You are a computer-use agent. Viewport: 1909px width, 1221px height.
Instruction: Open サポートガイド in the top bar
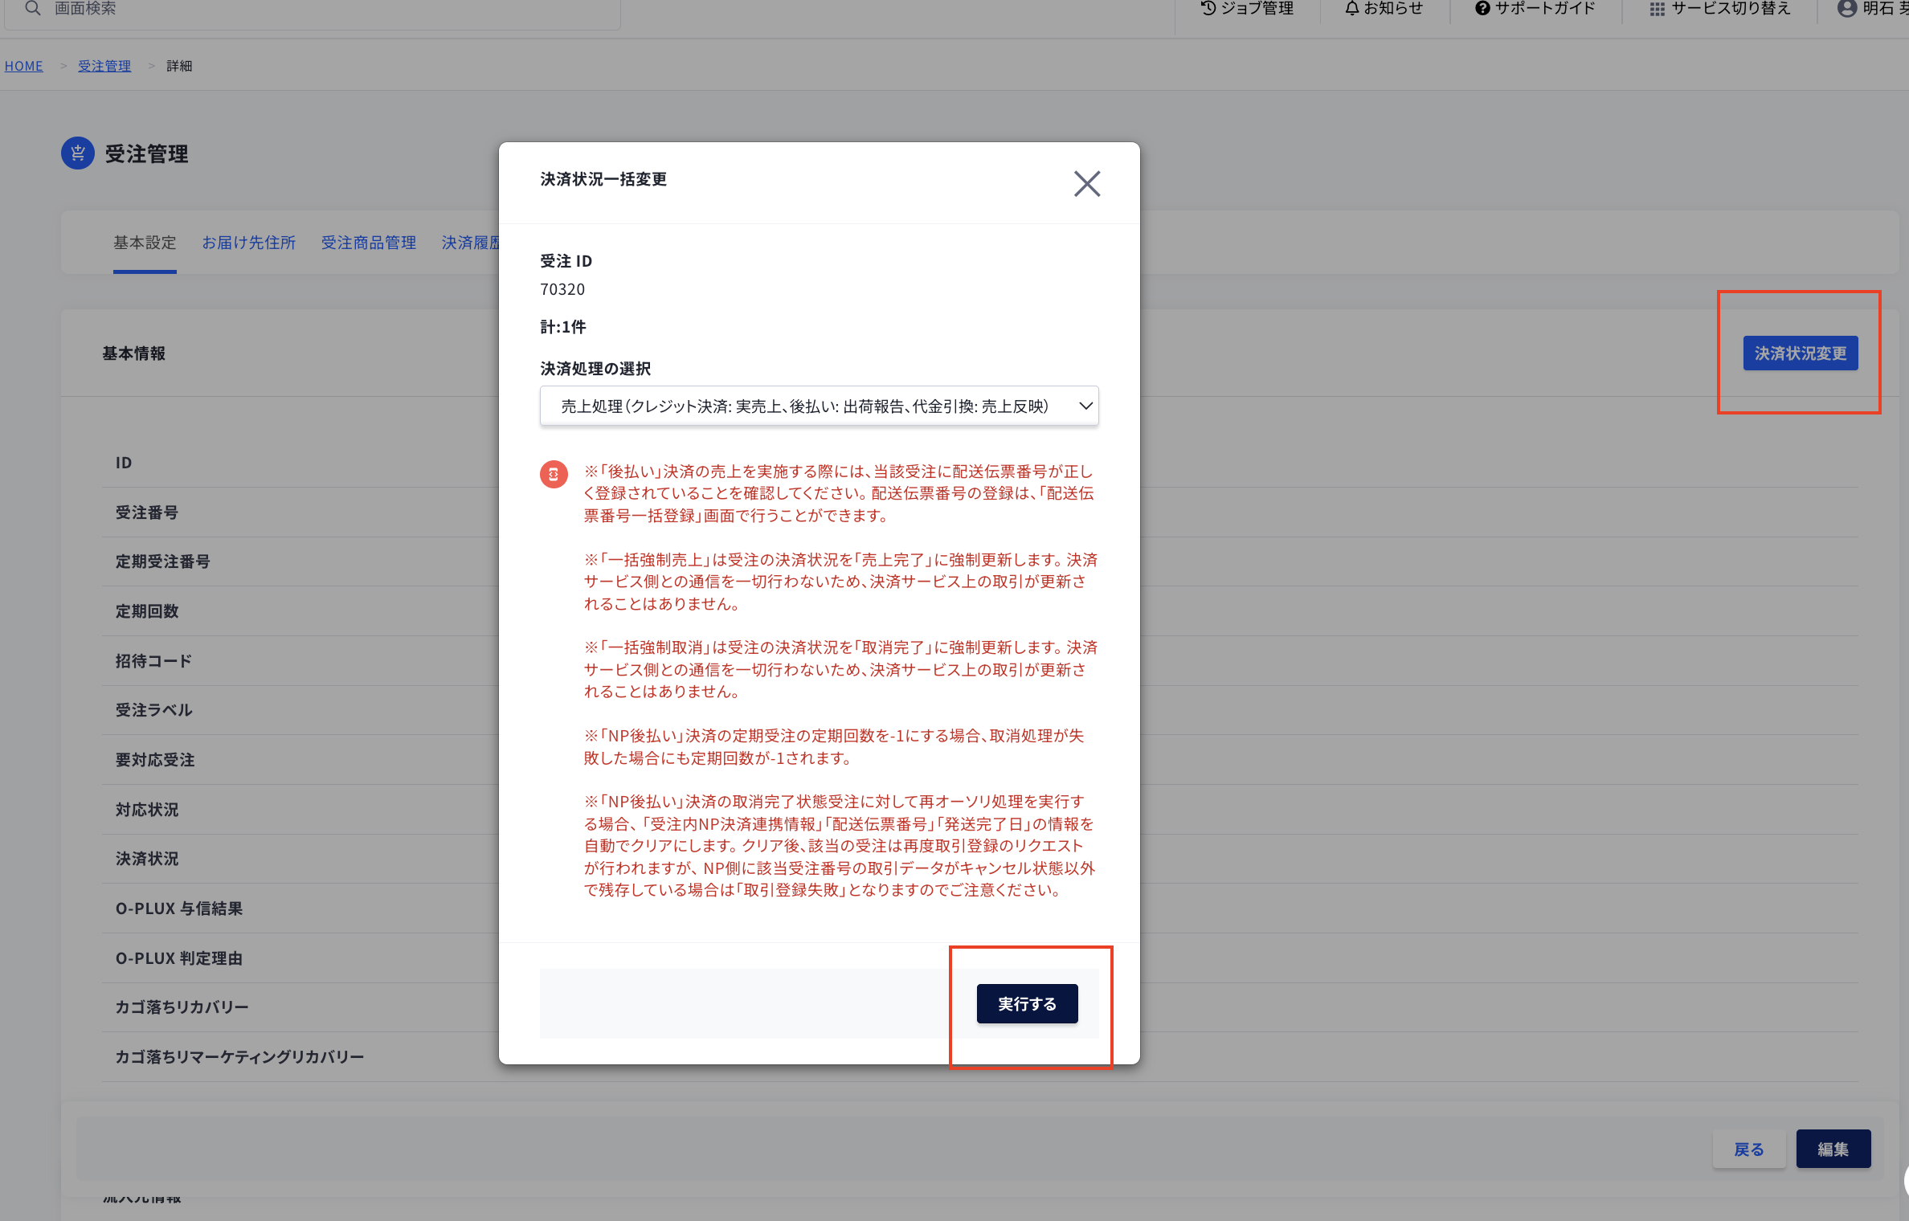1535,8
